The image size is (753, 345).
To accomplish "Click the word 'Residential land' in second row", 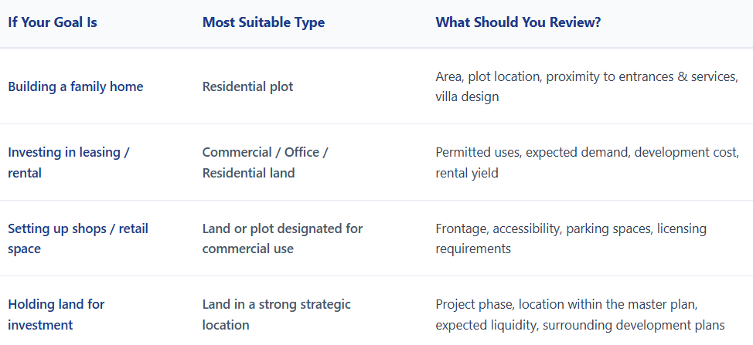I will 248,173.
